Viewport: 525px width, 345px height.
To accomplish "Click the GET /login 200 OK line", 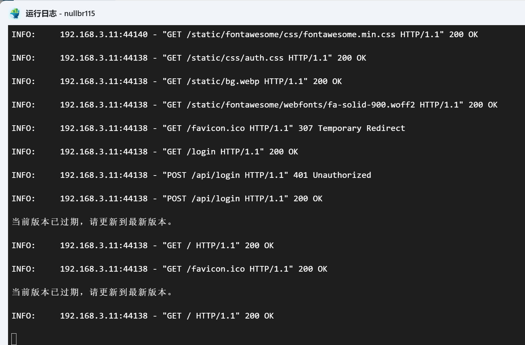I will [154, 152].
